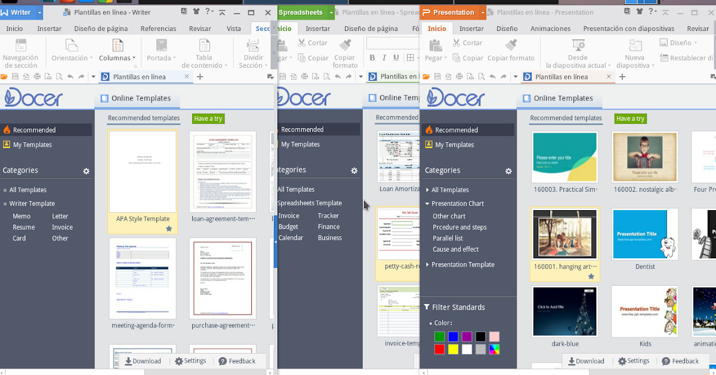Image resolution: width=716 pixels, height=375 pixels.
Task: Click the redo arrow in Presentation quick toolbar
Action: pos(503,77)
